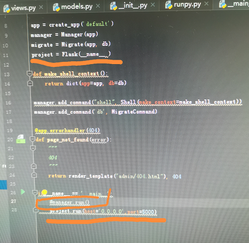Click the HTML template gutter icon
The height and width of the screenshot is (243, 249).
[21, 139]
